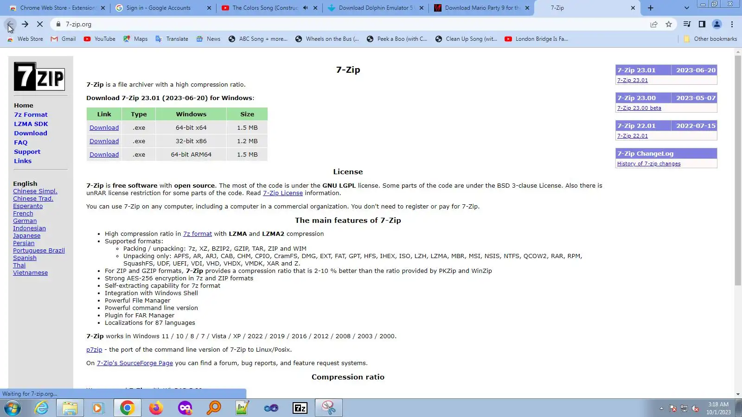Expand the tab search dropdown arrow
This screenshot has height=417, width=742.
(x=687, y=8)
